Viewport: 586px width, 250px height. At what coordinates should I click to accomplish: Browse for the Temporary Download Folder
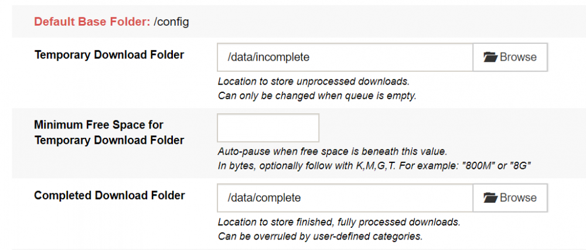coord(510,57)
